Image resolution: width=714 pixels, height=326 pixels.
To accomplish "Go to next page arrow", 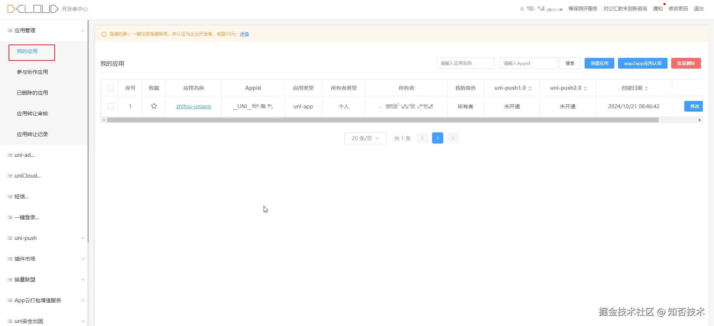I will tap(453, 138).
